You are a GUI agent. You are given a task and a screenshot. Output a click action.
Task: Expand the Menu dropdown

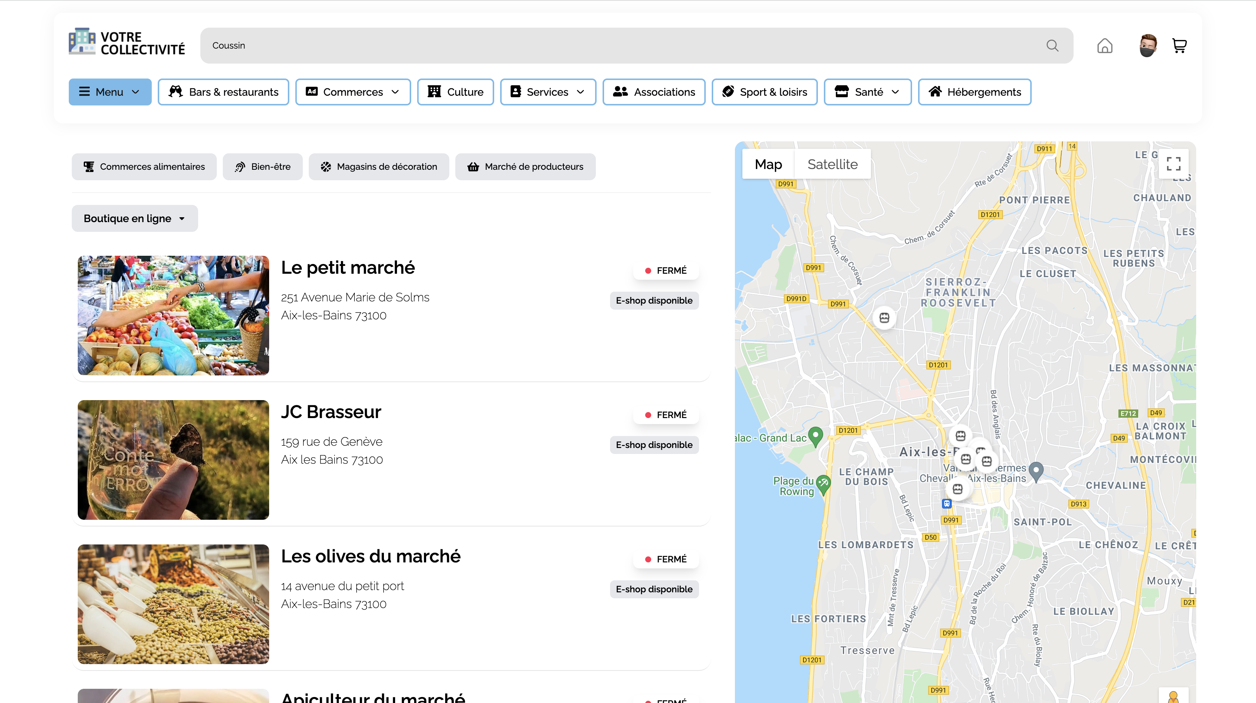[110, 92]
